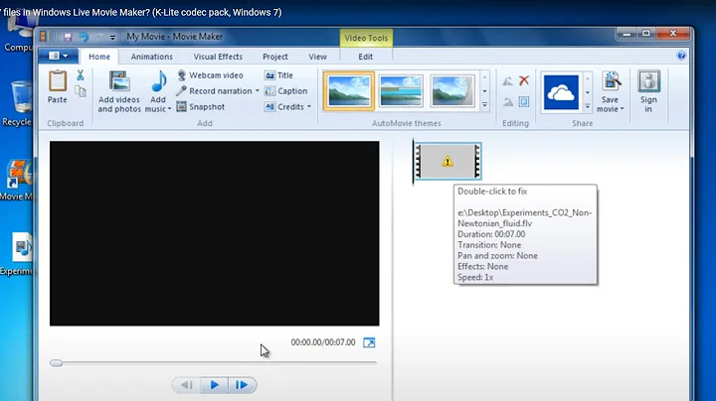
Task: Click the Video Tools contextual tab header
Action: (x=366, y=38)
